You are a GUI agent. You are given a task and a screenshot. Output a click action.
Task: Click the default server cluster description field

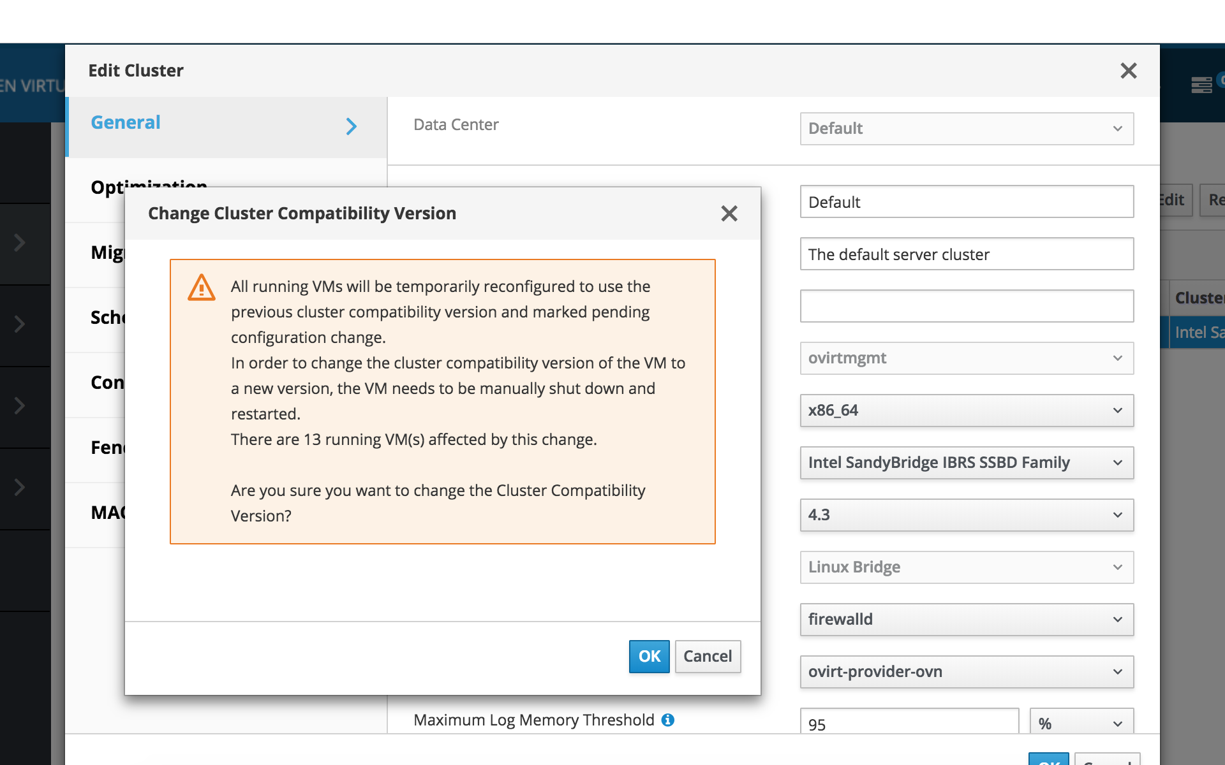(x=966, y=254)
